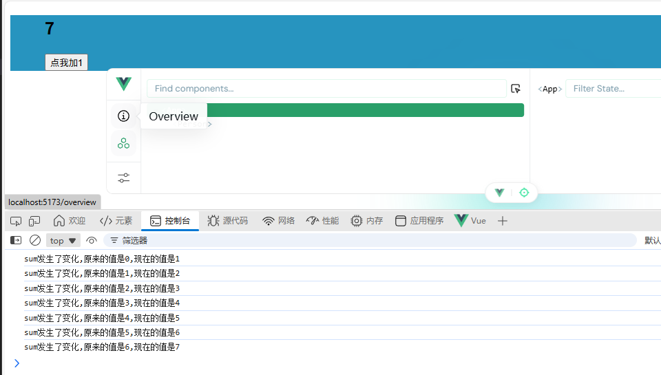Click the component inspector target icon
This screenshot has width=661, height=375.
point(524,193)
